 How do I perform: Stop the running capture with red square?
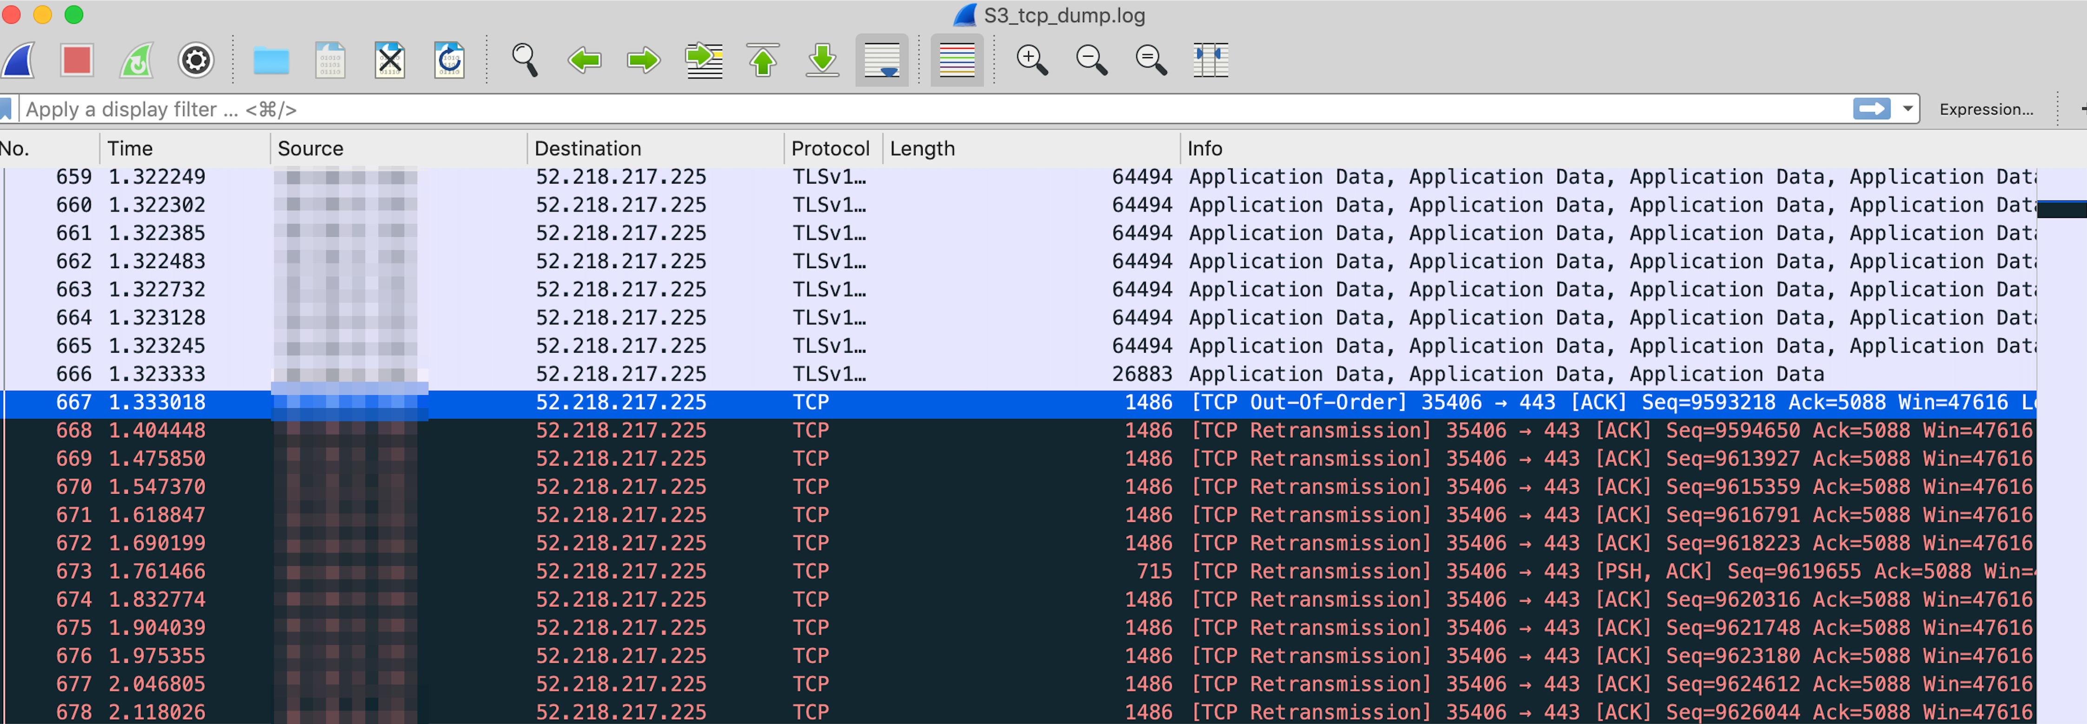click(77, 60)
